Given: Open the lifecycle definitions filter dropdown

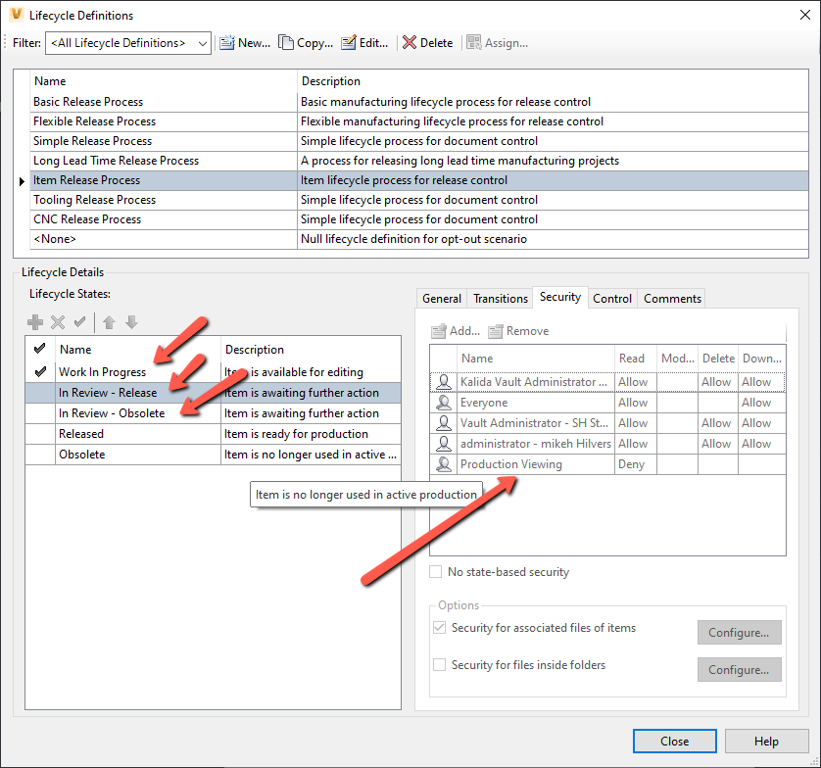Looking at the screenshot, I should click(x=202, y=42).
